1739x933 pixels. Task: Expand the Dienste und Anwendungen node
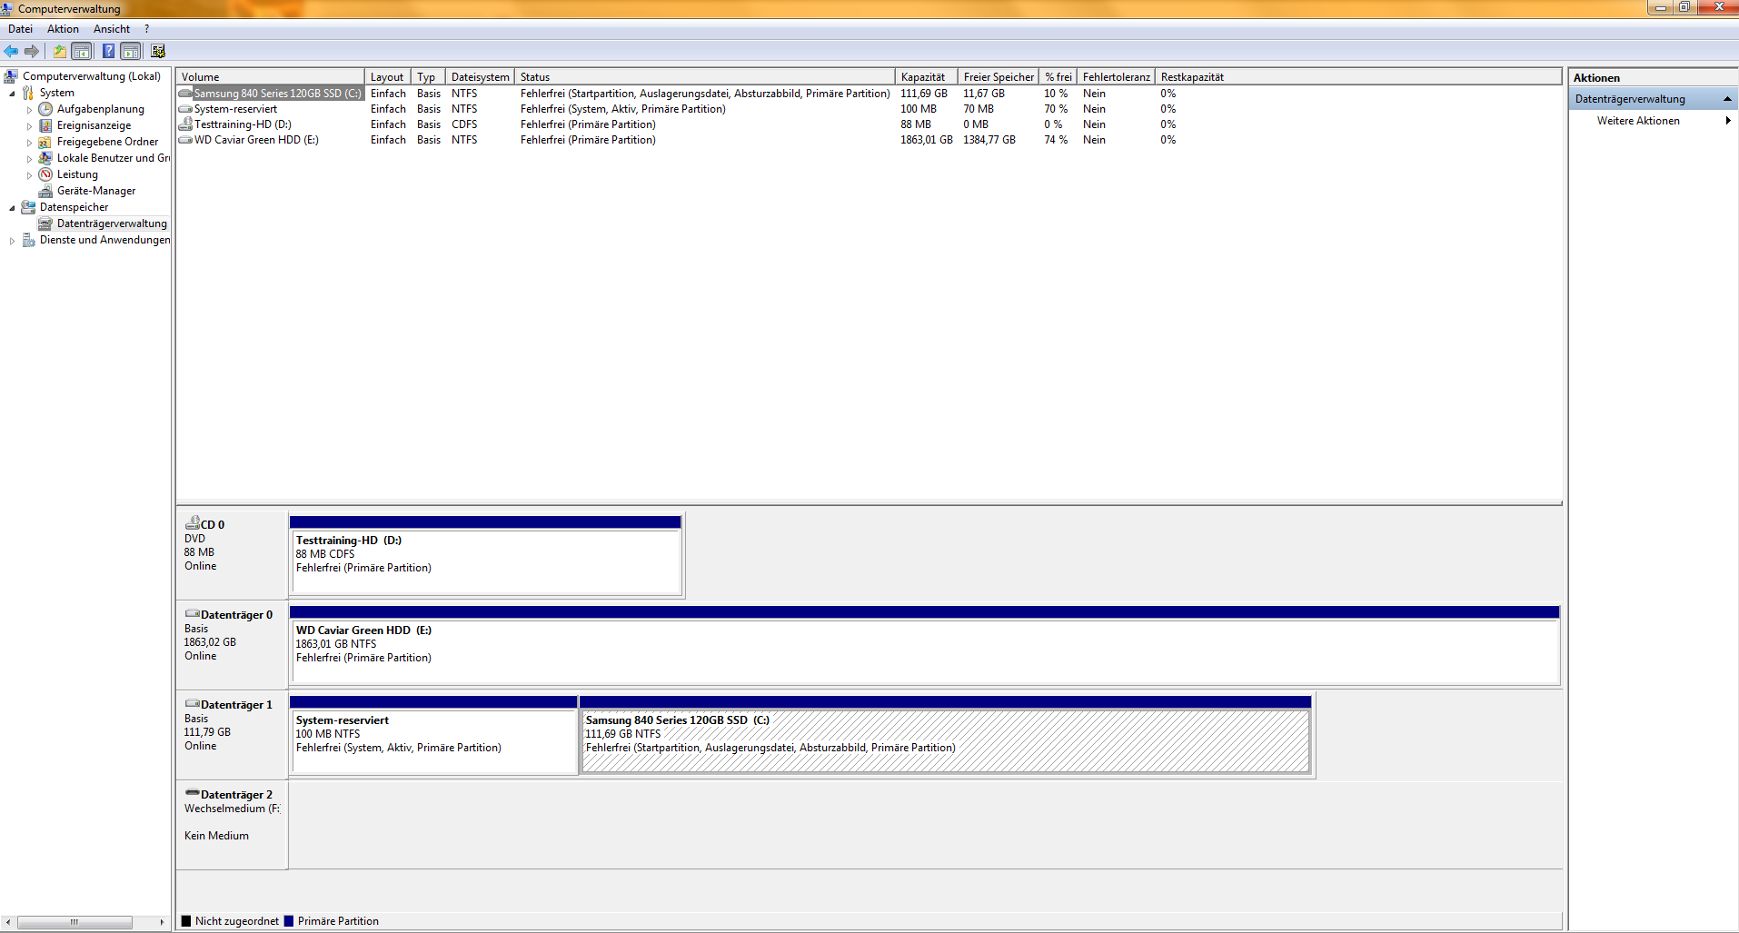[12, 241]
